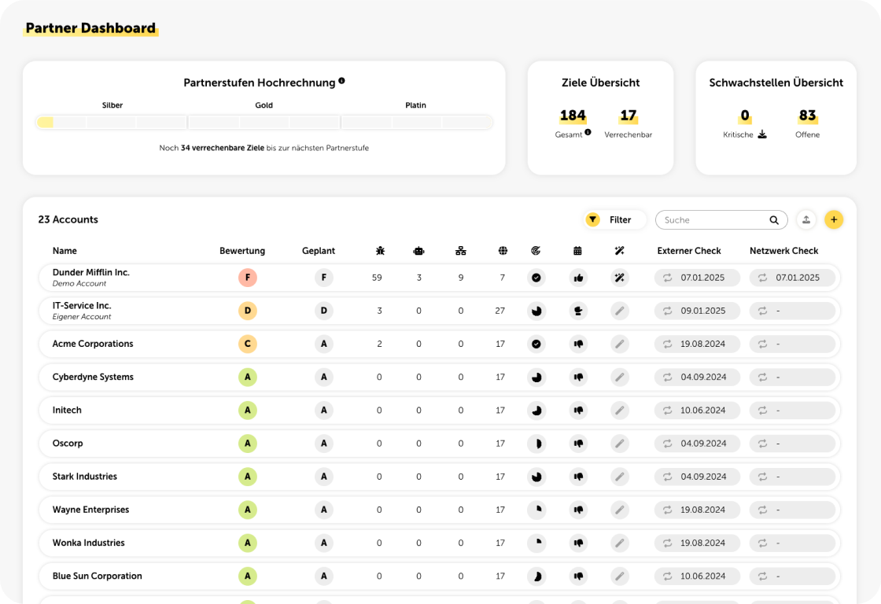881x604 pixels.
Task: Click Oscorp goals progress pie icon
Action: click(x=536, y=444)
